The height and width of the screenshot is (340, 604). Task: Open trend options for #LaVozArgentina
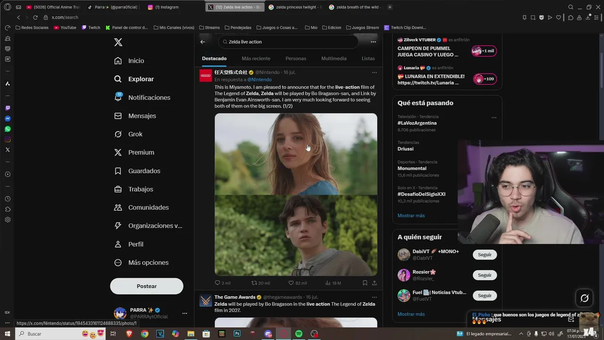(x=494, y=118)
